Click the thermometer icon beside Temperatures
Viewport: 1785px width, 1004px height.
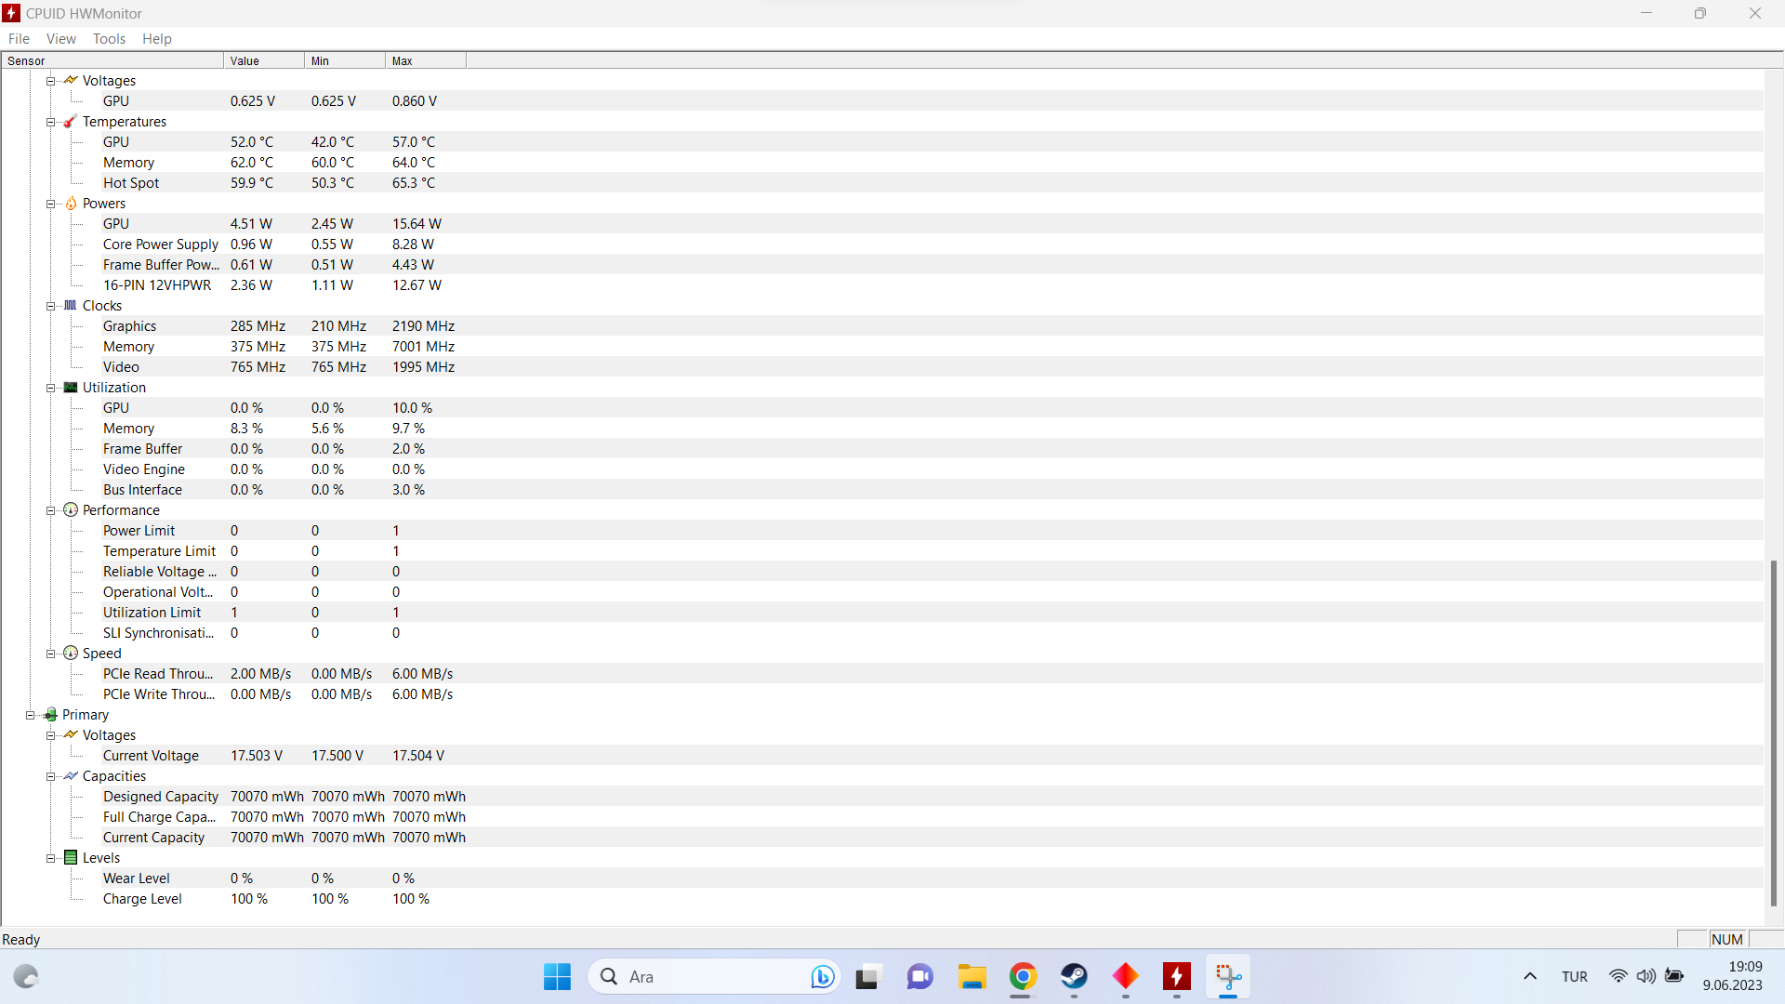[x=71, y=122]
